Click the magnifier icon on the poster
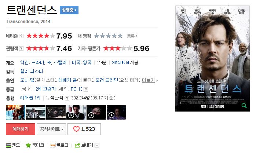Viewport: 253px width, 153px height. pos(244,106)
